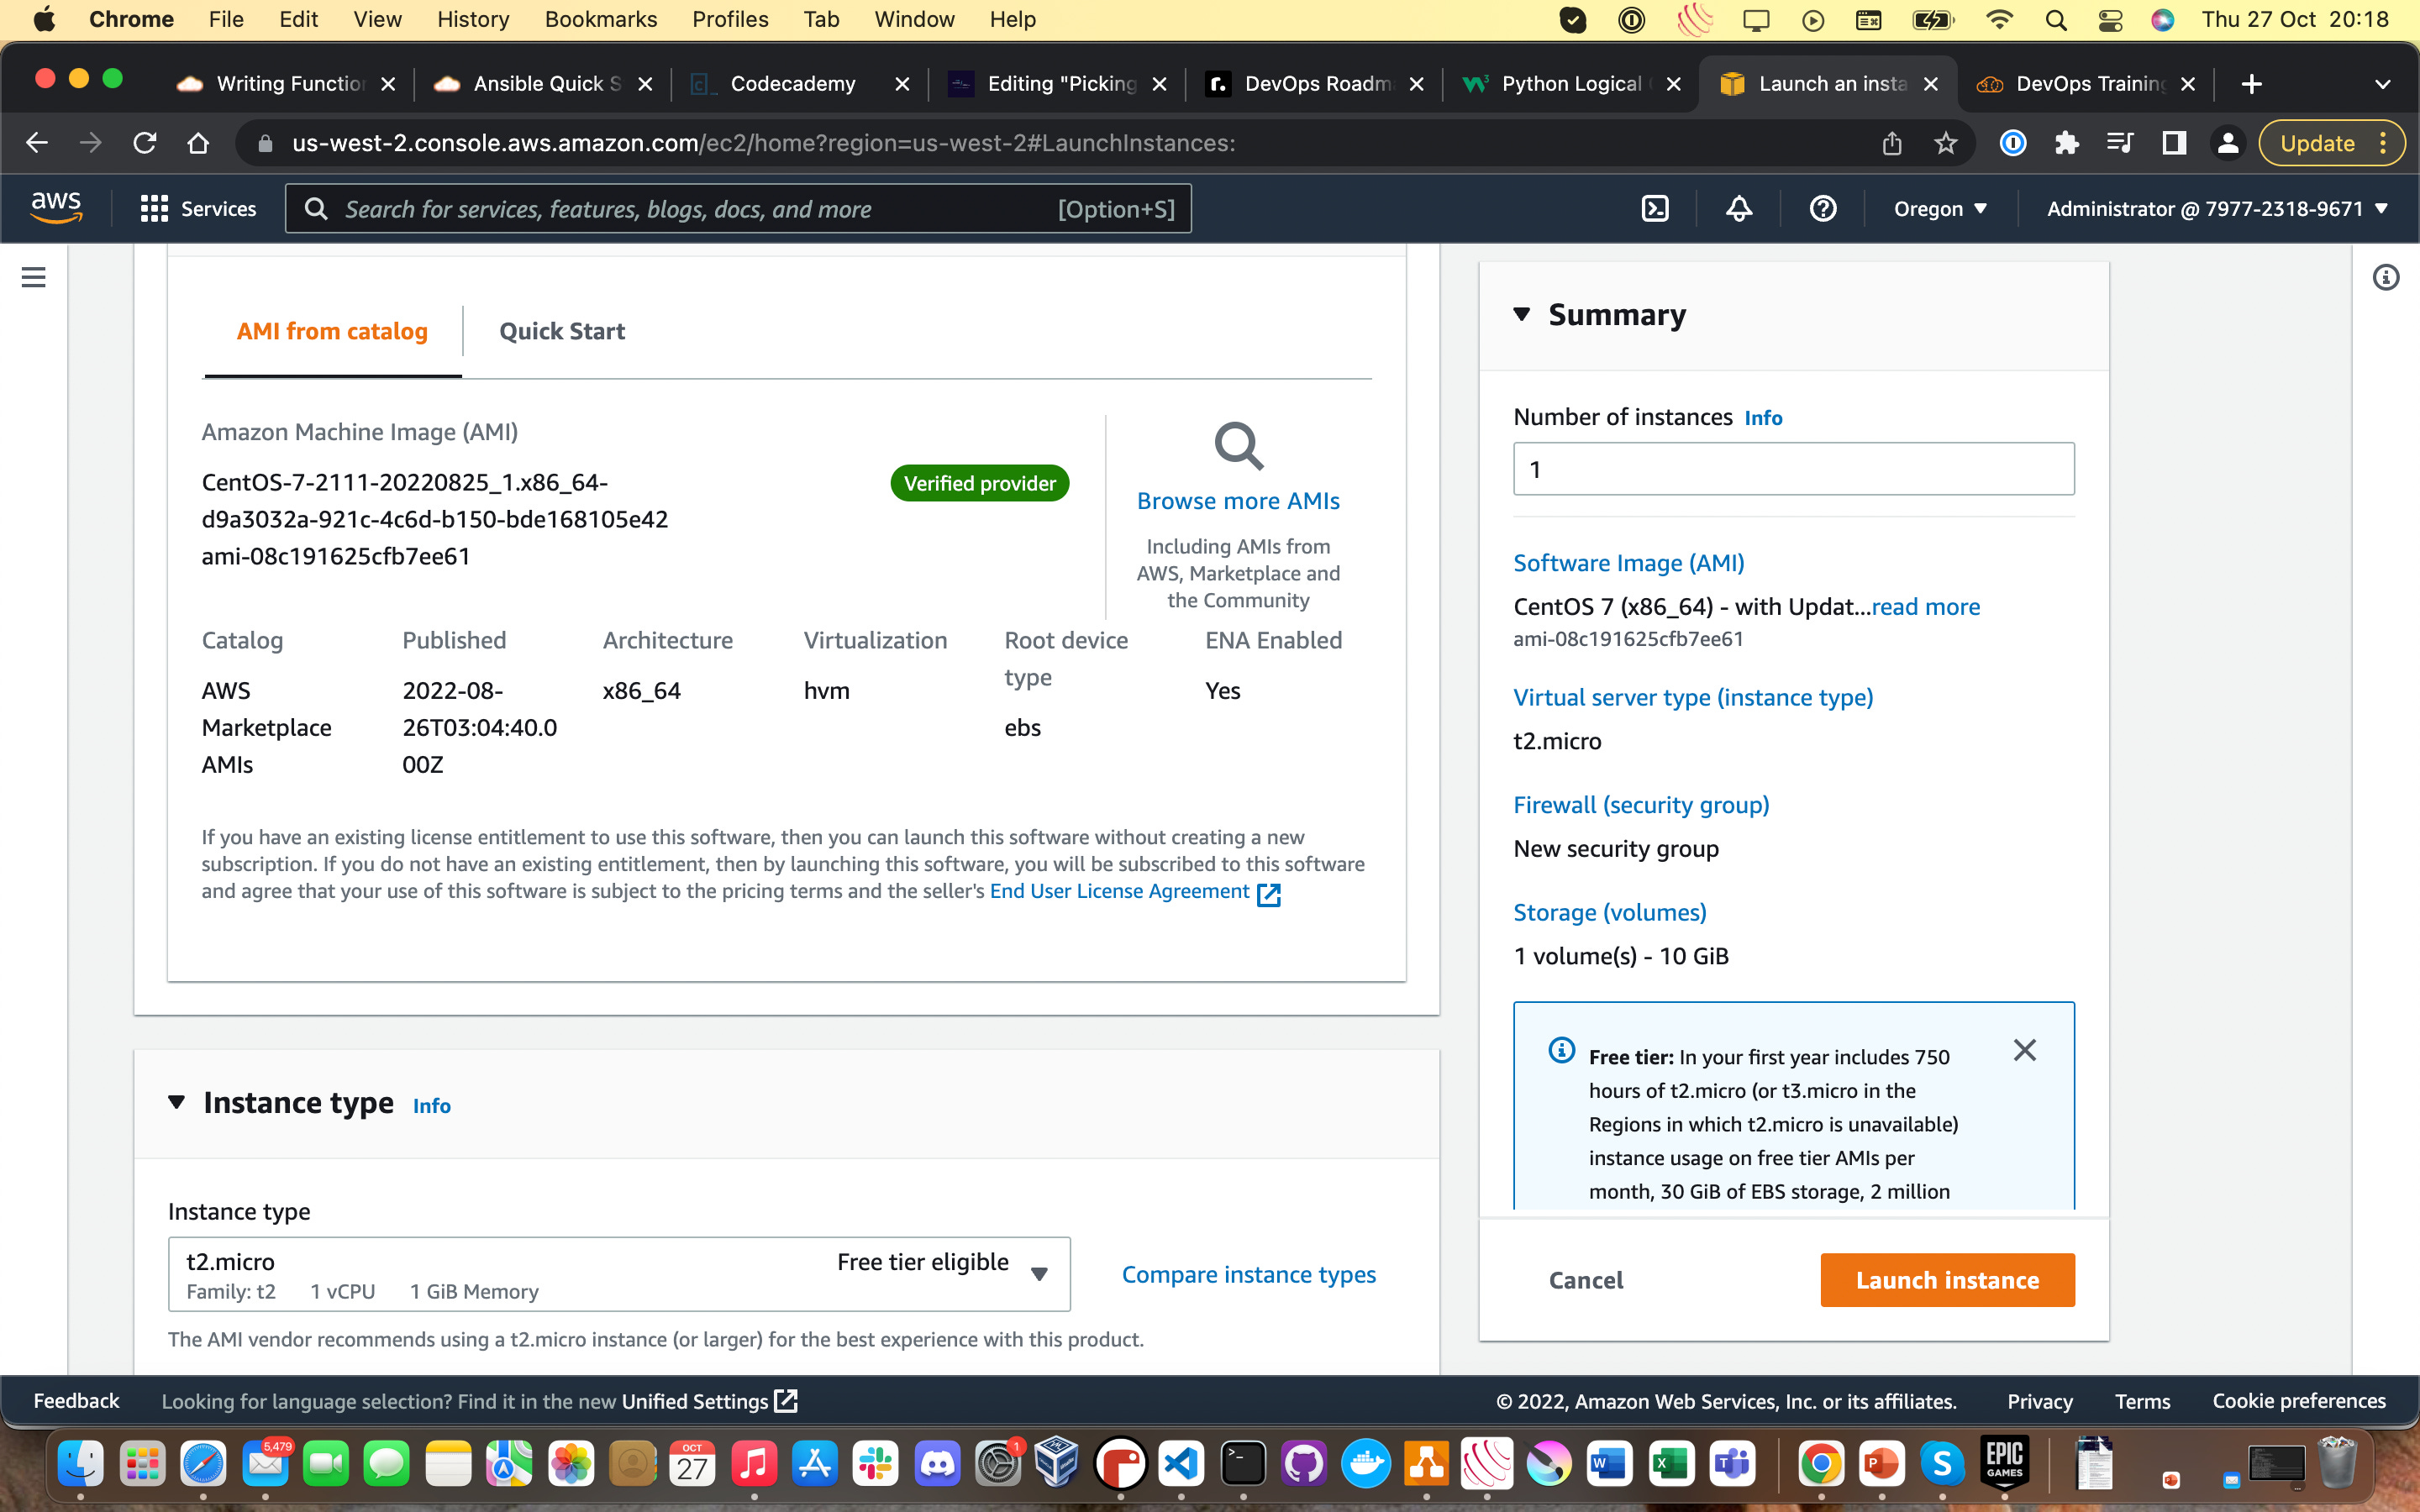Image resolution: width=2420 pixels, height=1512 pixels.
Task: Open the Oregon region selector
Action: point(1939,209)
